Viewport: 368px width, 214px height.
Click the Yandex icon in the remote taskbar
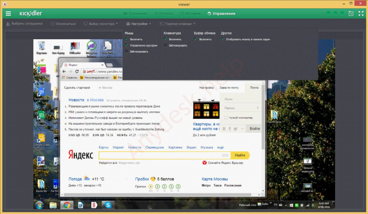coord(94,205)
